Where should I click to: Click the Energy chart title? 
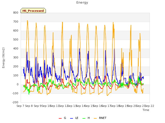tap(82, 3)
